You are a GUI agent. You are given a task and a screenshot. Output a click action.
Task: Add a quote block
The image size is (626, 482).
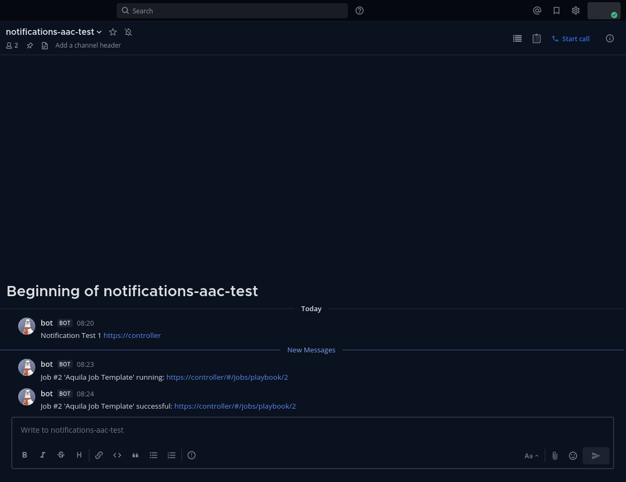[135, 455]
